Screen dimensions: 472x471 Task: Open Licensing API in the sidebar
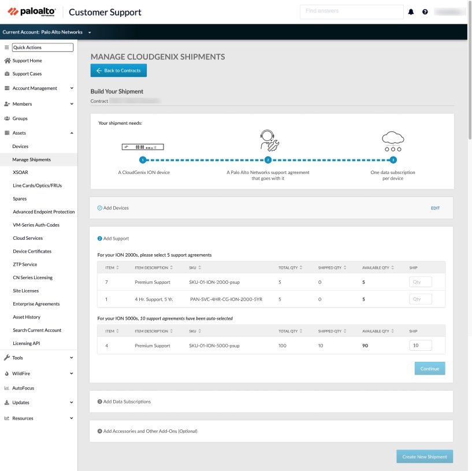[27, 343]
